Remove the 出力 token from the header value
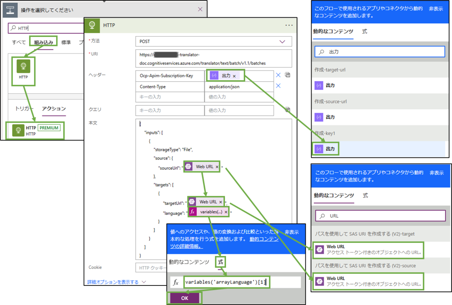Viewport: 452px width, 305px height. coord(234,76)
